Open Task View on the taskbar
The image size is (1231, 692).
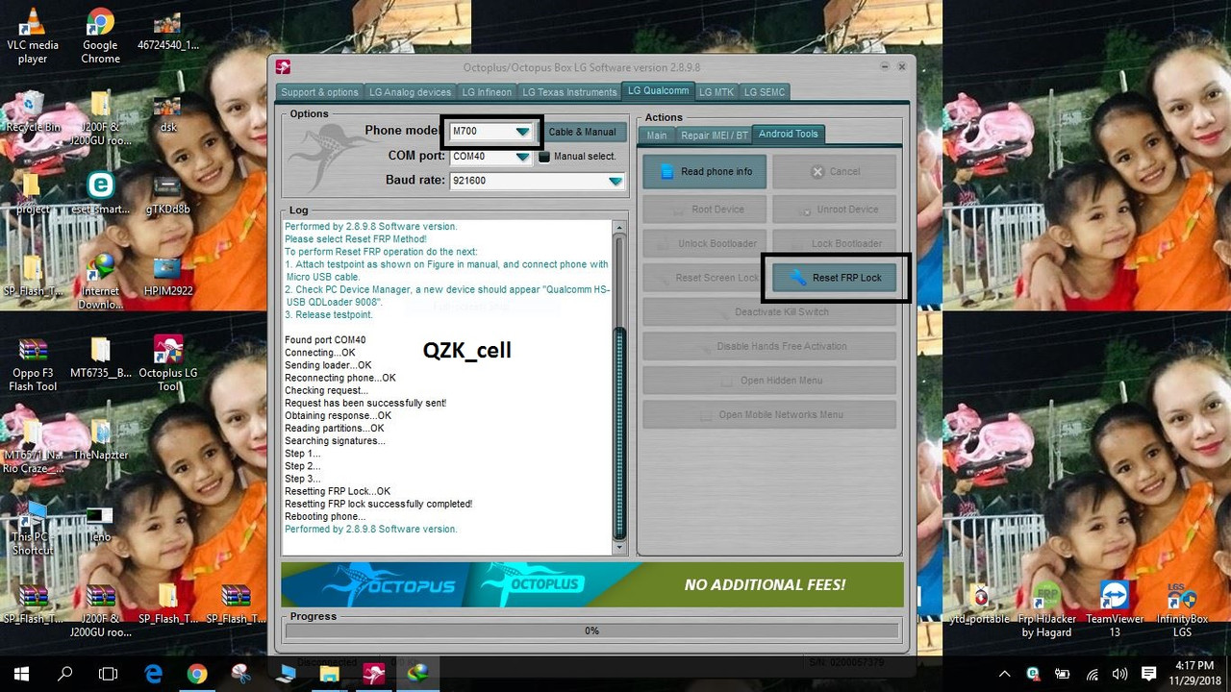point(109,674)
